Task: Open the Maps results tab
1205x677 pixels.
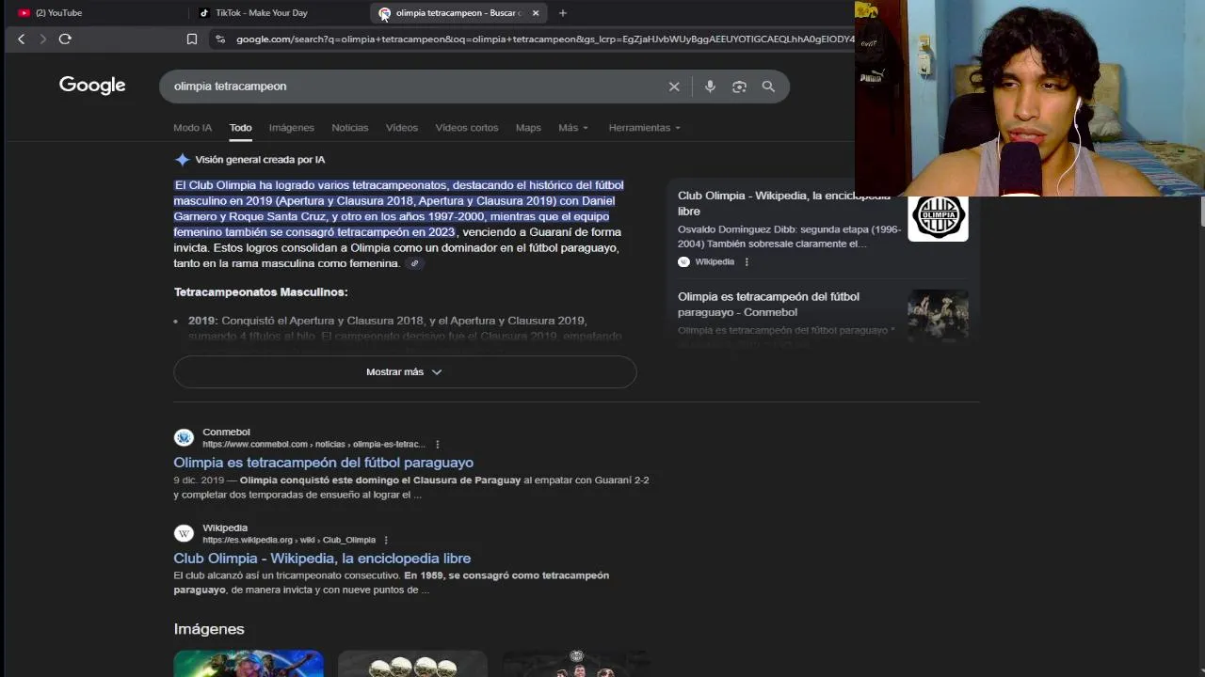Action: pos(528,128)
